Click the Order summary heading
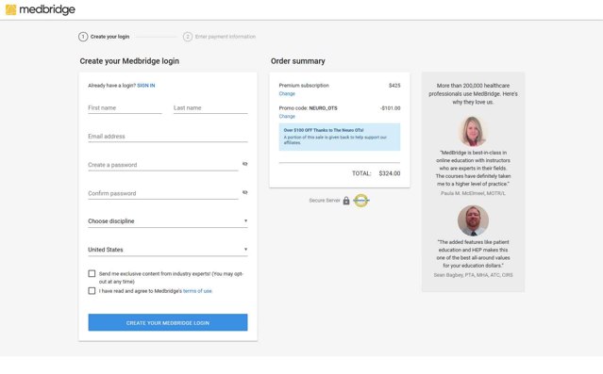This screenshot has height=374, width=603. (297, 61)
